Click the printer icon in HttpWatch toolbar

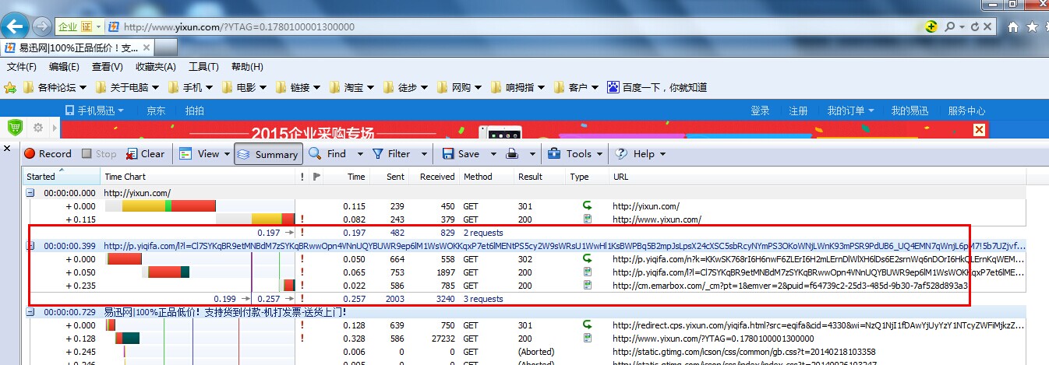(x=513, y=154)
